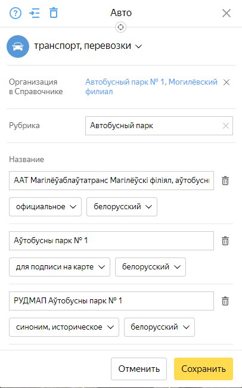Click the center-on-map crosshair icon
242x388 pixels.
coord(121,27)
